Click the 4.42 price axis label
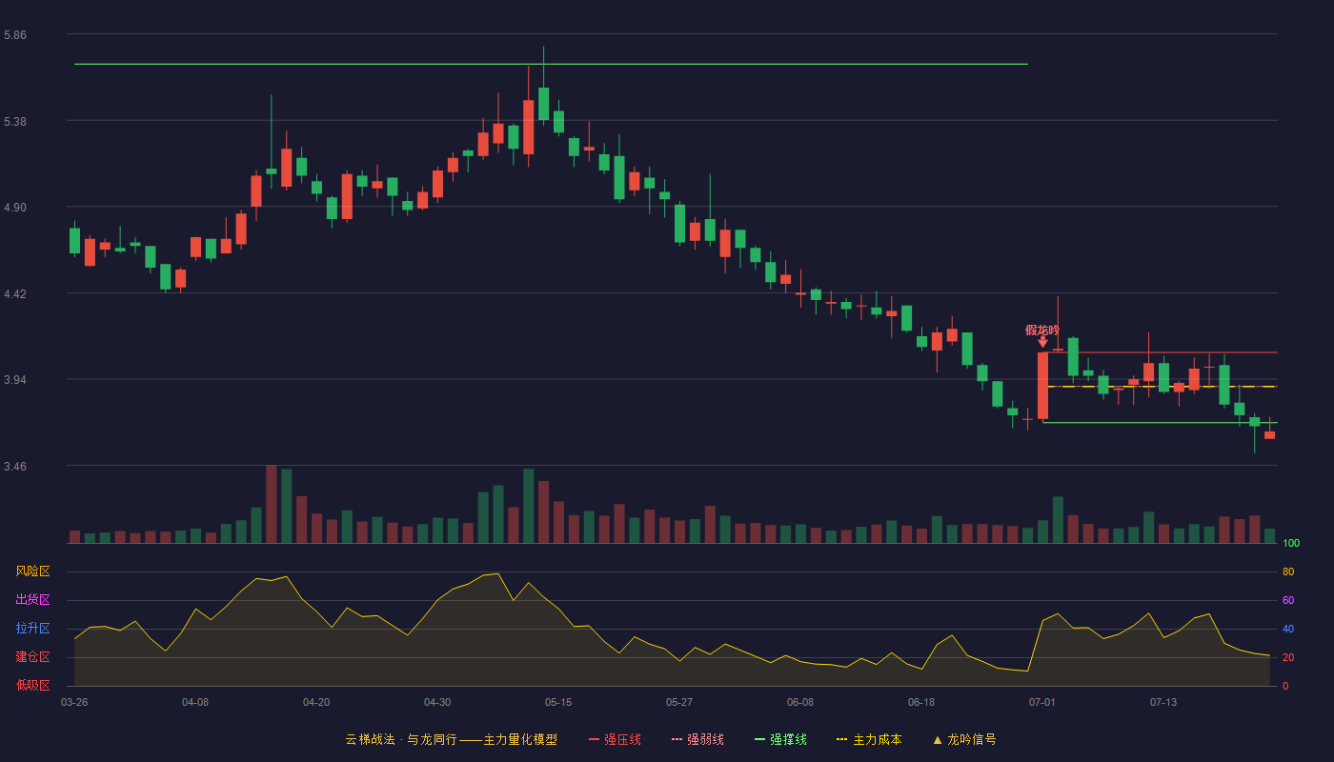Image resolution: width=1334 pixels, height=762 pixels. 15,294
